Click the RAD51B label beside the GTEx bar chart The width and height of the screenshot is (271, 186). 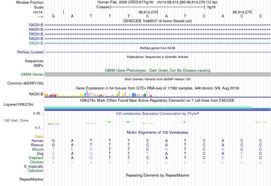36,94
